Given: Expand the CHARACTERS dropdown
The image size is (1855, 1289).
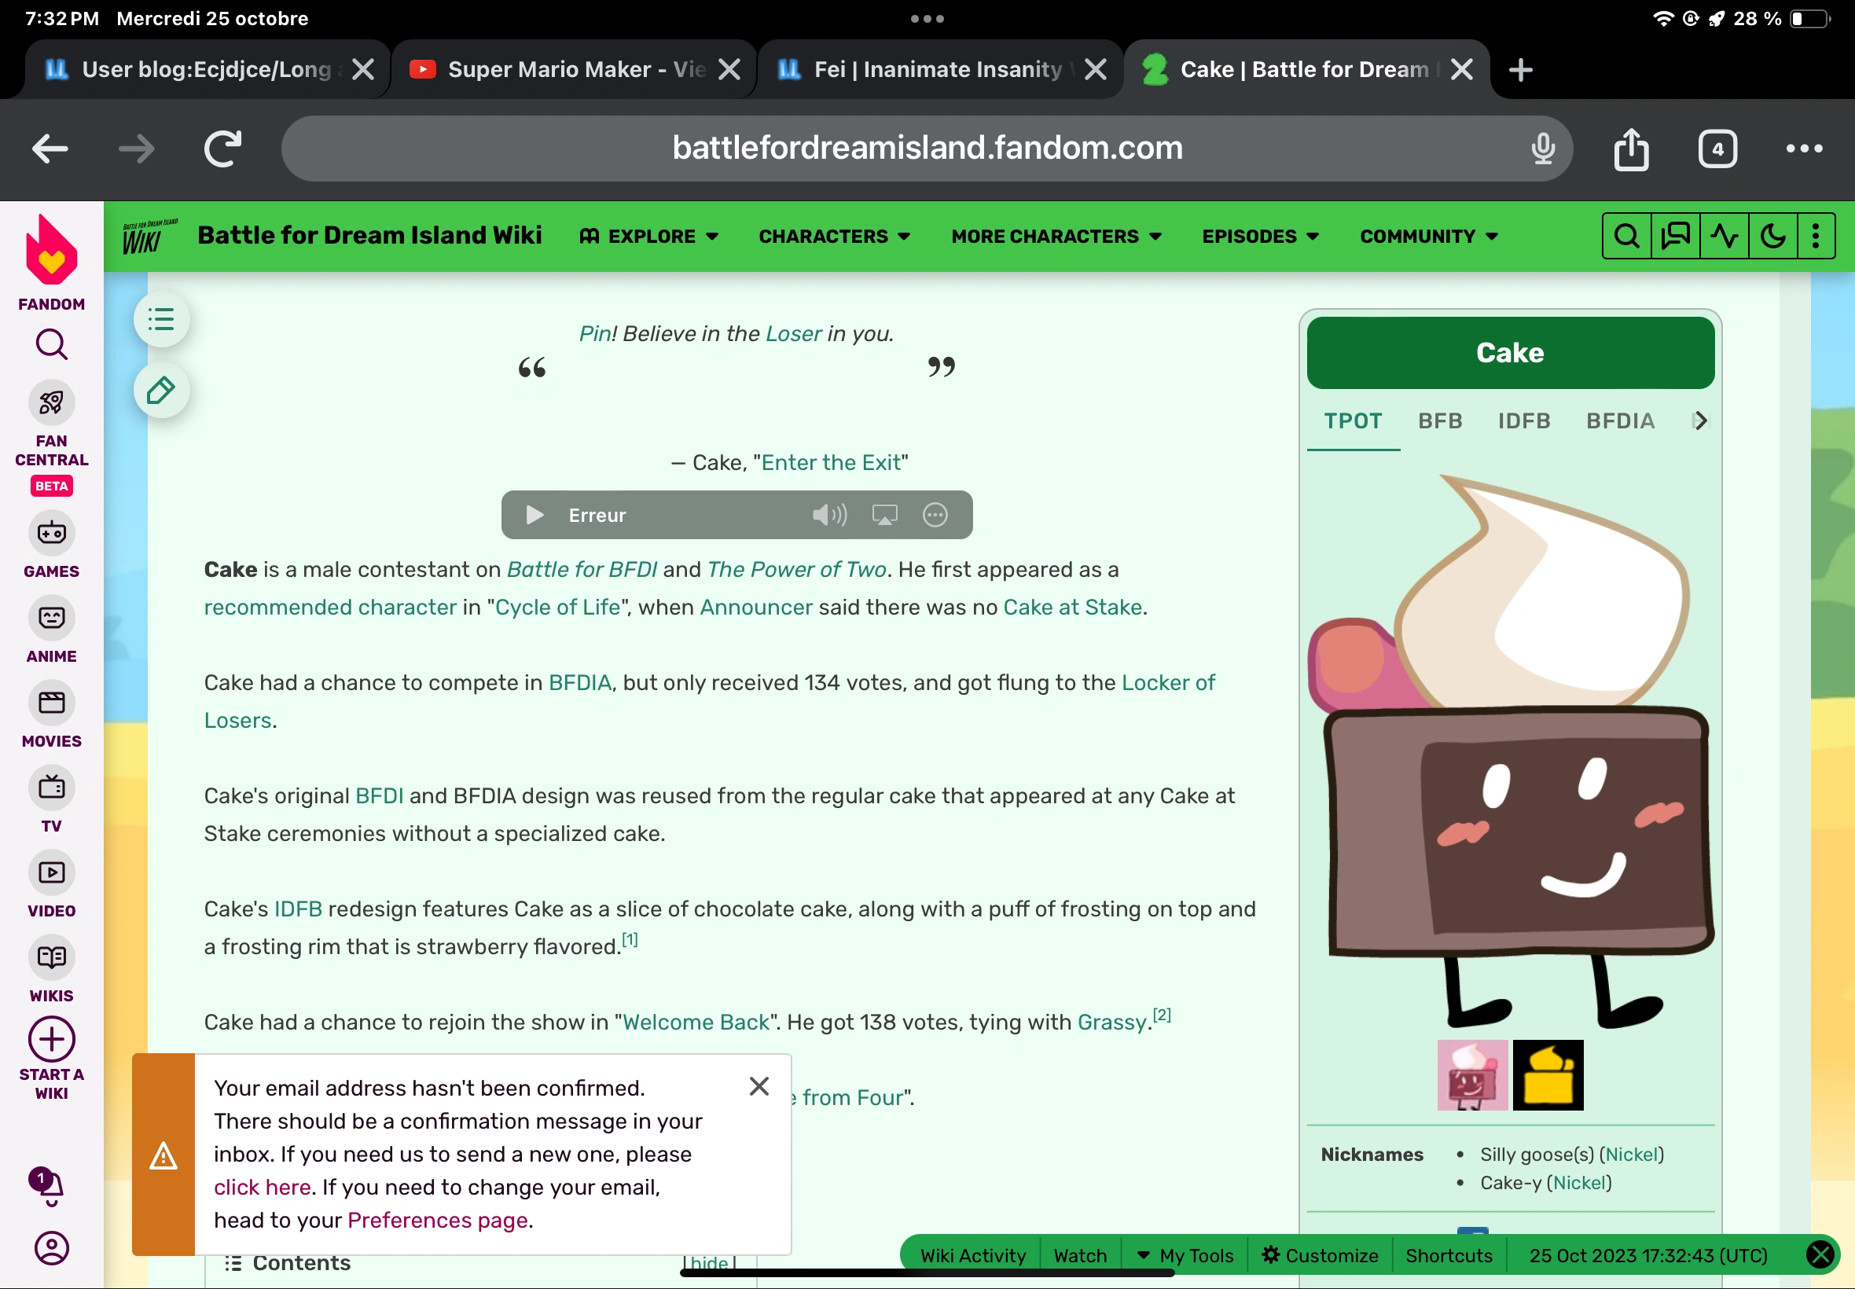Looking at the screenshot, I should (x=833, y=236).
